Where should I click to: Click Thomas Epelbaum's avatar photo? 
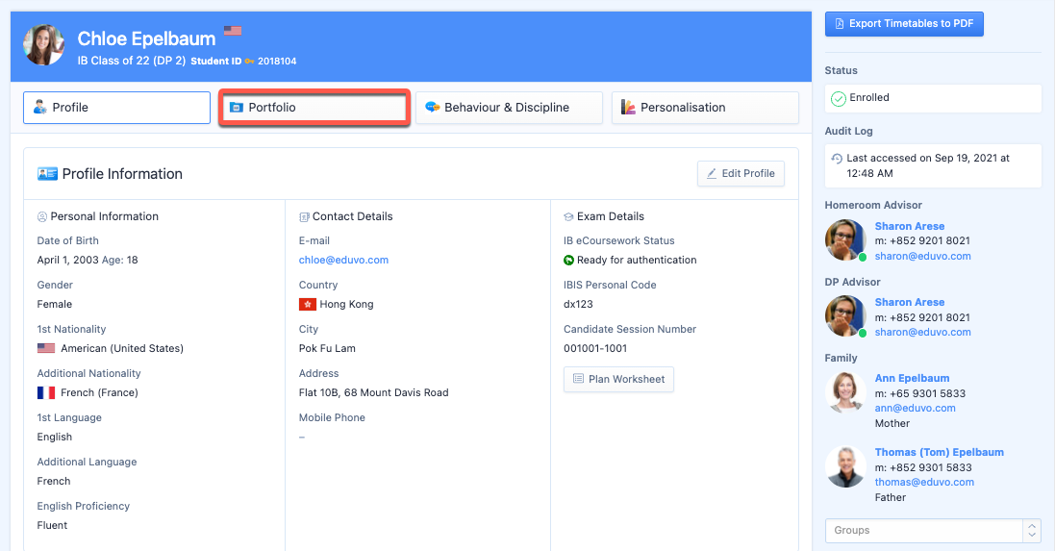coord(845,467)
